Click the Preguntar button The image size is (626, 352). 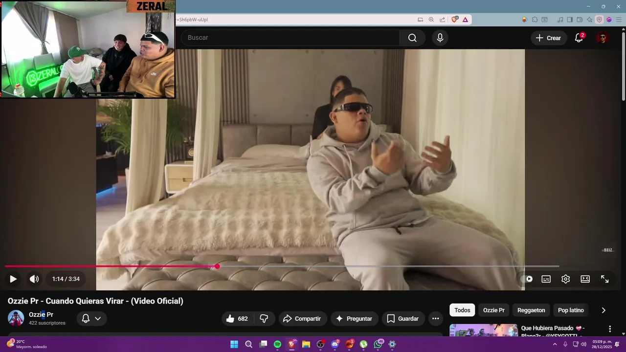coord(354,319)
